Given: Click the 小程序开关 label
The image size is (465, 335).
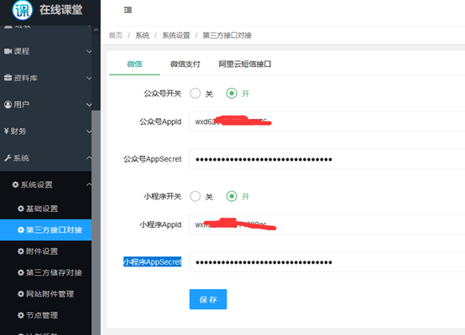Looking at the screenshot, I should coord(163,196).
